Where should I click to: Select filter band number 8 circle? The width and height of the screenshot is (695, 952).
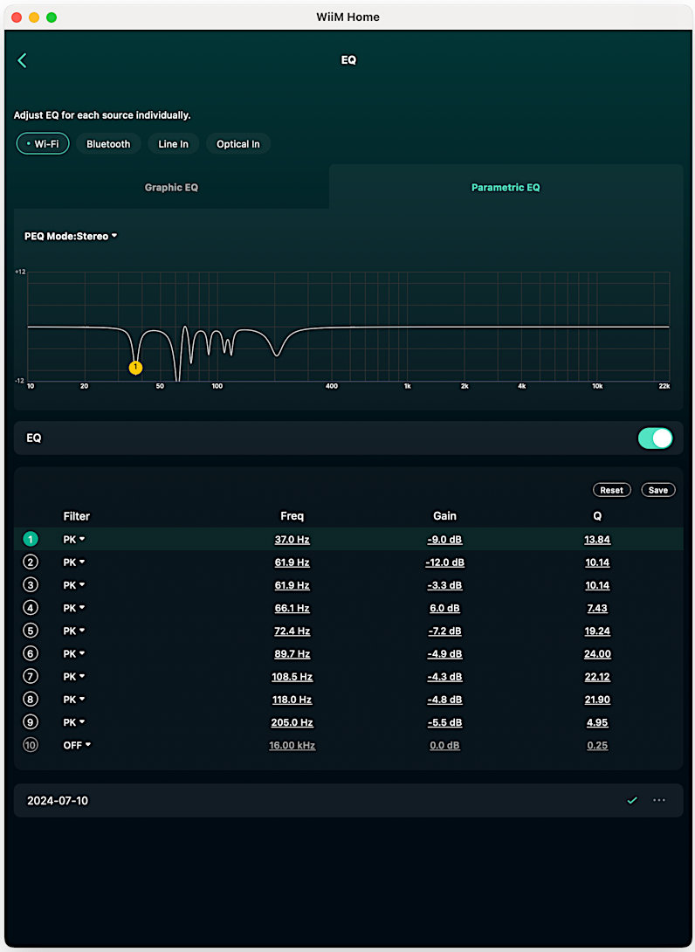[31, 700]
